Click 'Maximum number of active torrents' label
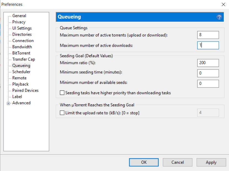 [114, 35]
